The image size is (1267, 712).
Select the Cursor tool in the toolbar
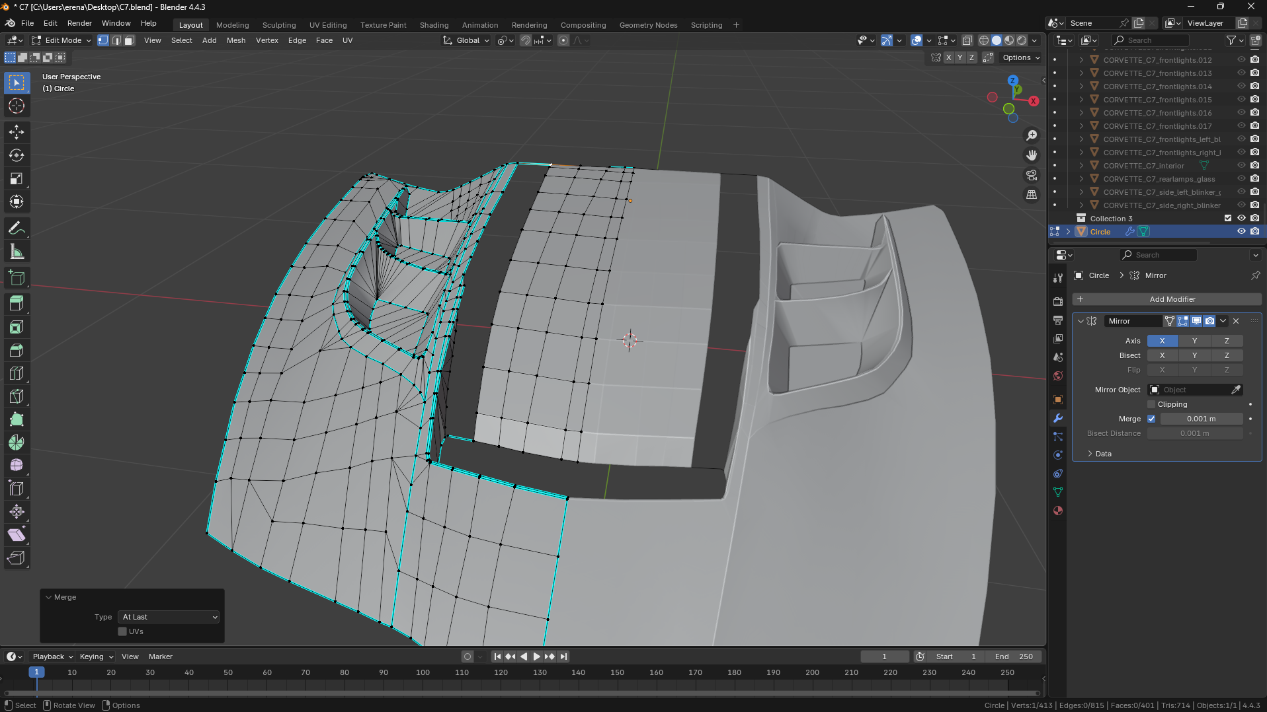[x=17, y=106]
